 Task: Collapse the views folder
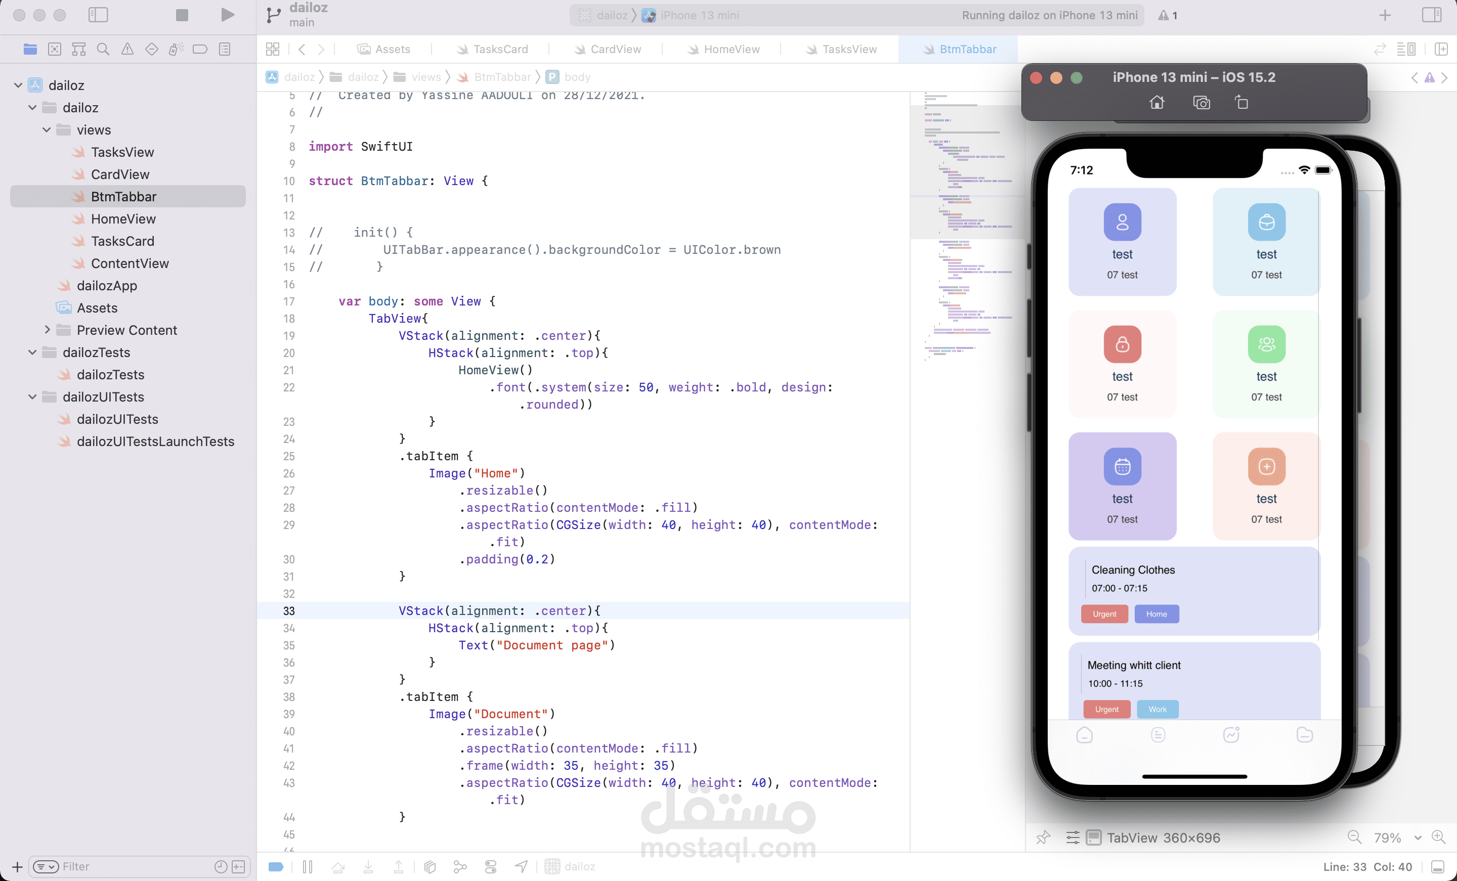[x=47, y=129]
